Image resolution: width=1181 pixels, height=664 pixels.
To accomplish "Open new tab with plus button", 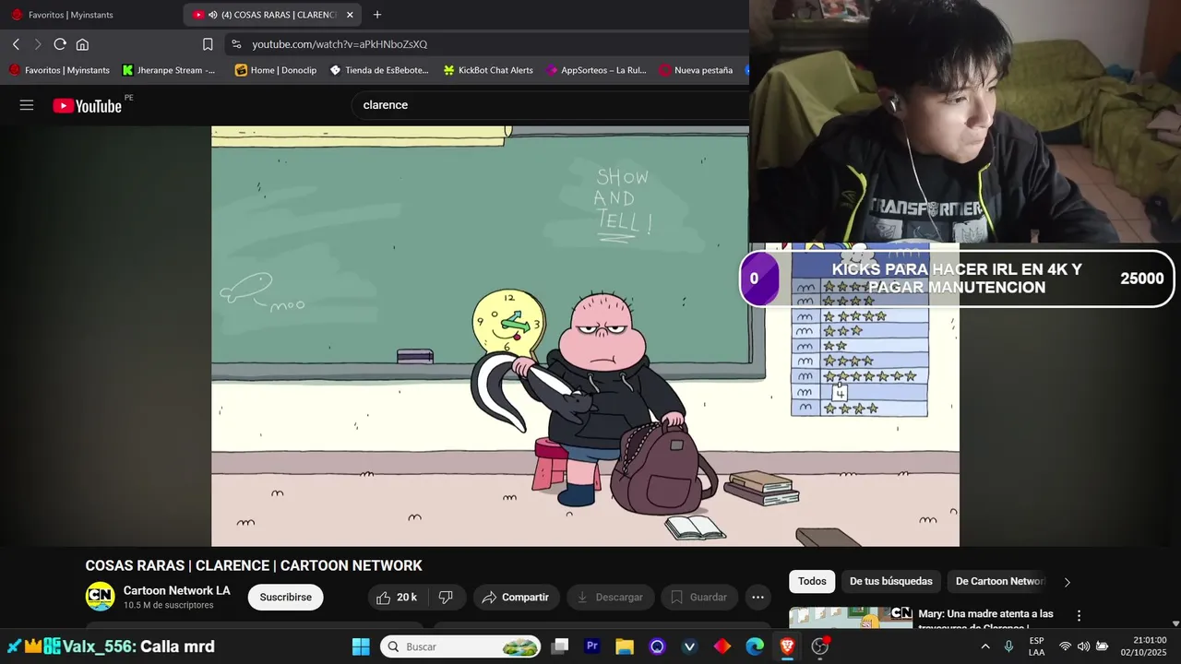I will (x=377, y=15).
